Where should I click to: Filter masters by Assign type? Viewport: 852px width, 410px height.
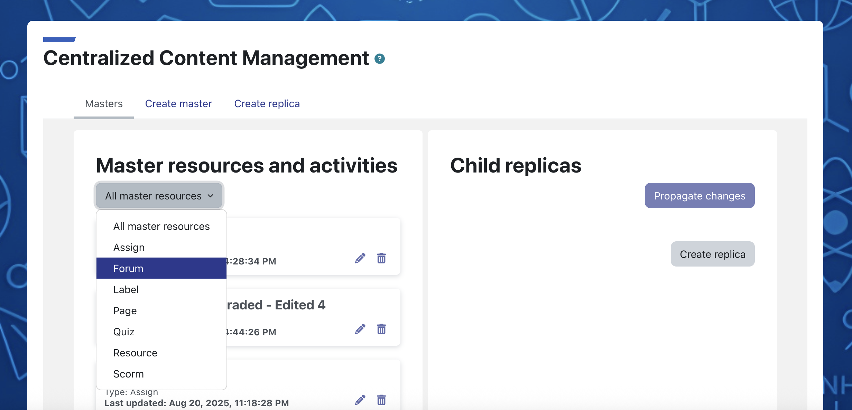(x=161, y=247)
